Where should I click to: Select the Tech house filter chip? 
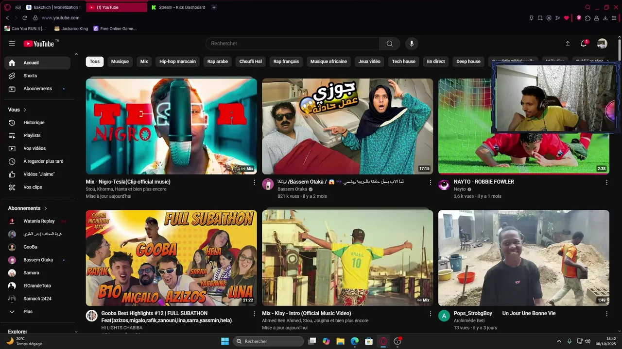coord(404,62)
